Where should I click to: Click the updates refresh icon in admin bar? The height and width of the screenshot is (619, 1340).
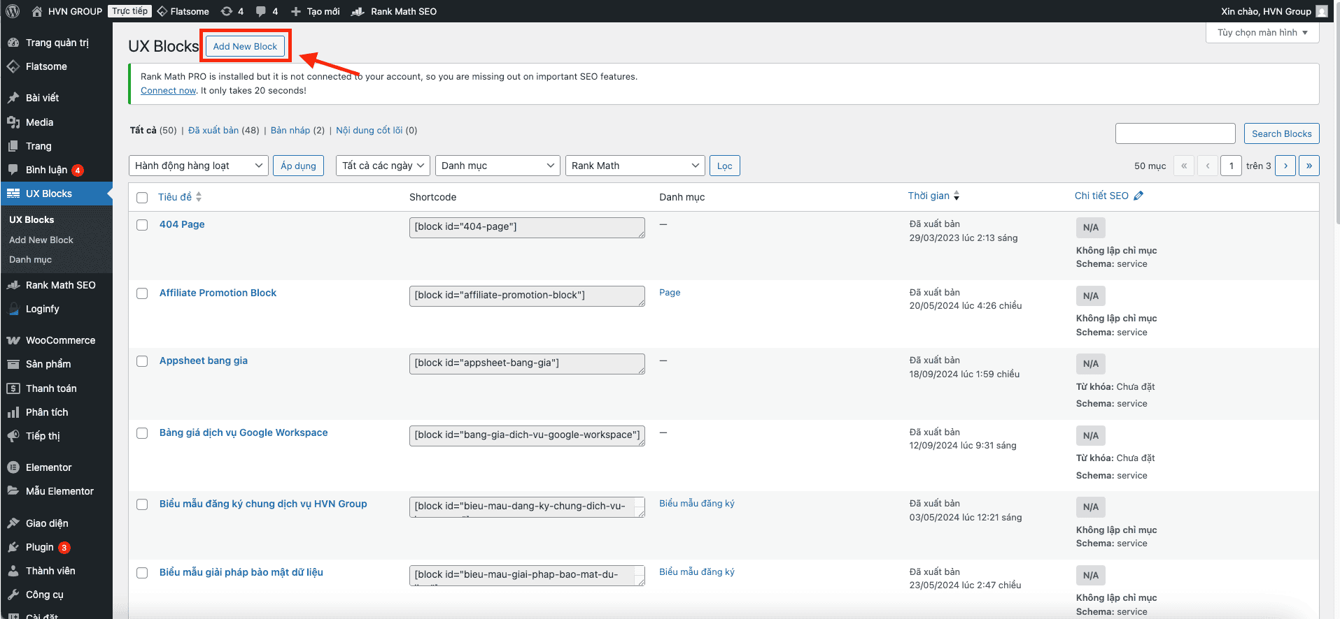click(x=227, y=11)
